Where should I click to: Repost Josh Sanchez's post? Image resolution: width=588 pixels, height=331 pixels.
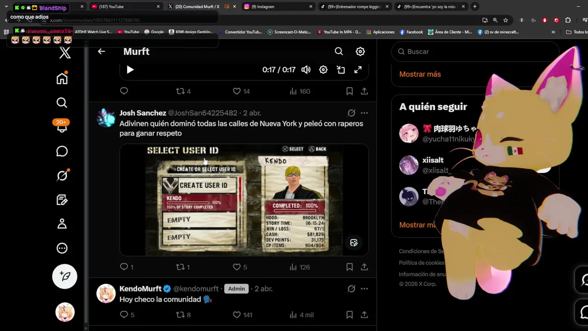point(183,267)
